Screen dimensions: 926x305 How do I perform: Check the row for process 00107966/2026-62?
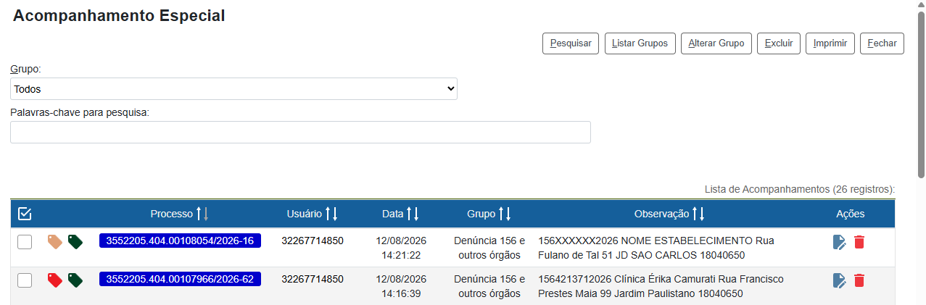[25, 280]
